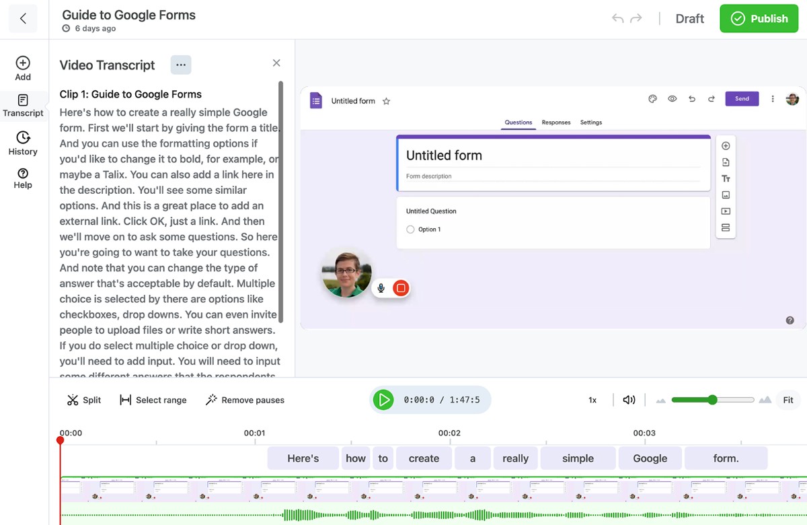This screenshot has width=807, height=525.
Task: Open the Video Transcript more options menu
Action: (x=181, y=65)
